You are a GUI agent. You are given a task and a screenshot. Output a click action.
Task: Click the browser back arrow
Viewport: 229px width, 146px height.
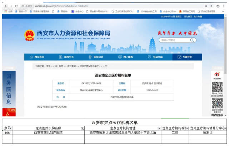tap(6, 6)
